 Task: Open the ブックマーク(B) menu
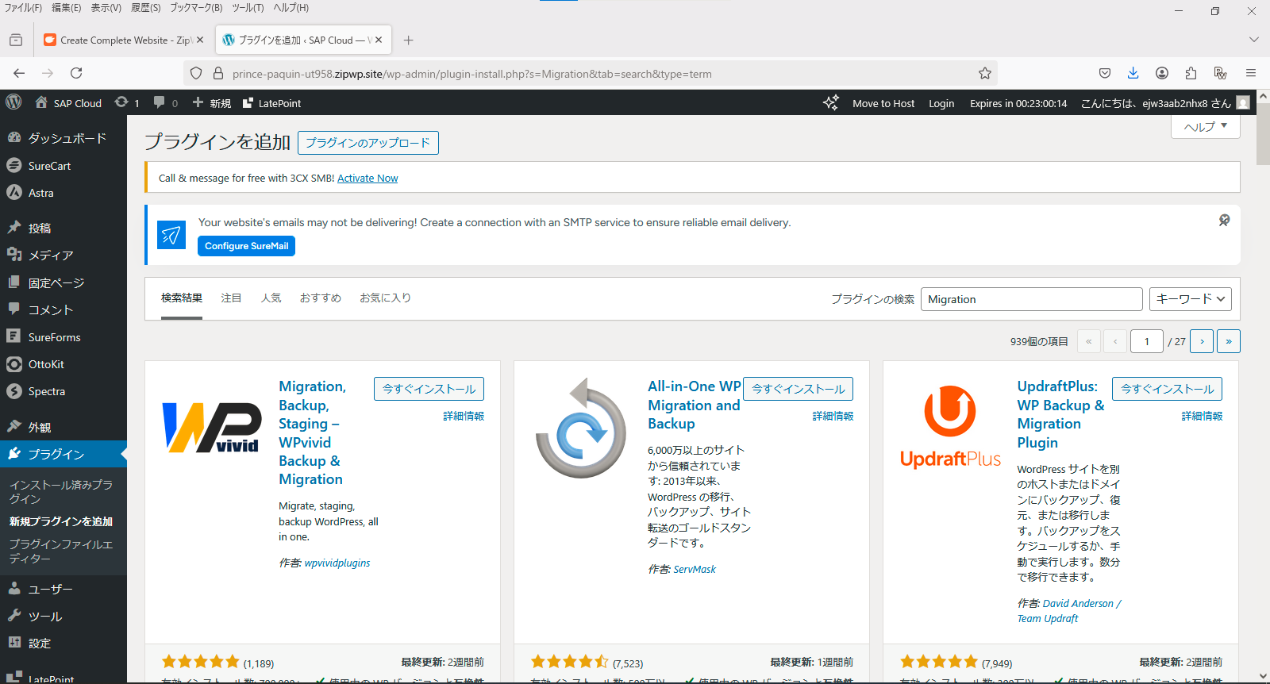(196, 8)
